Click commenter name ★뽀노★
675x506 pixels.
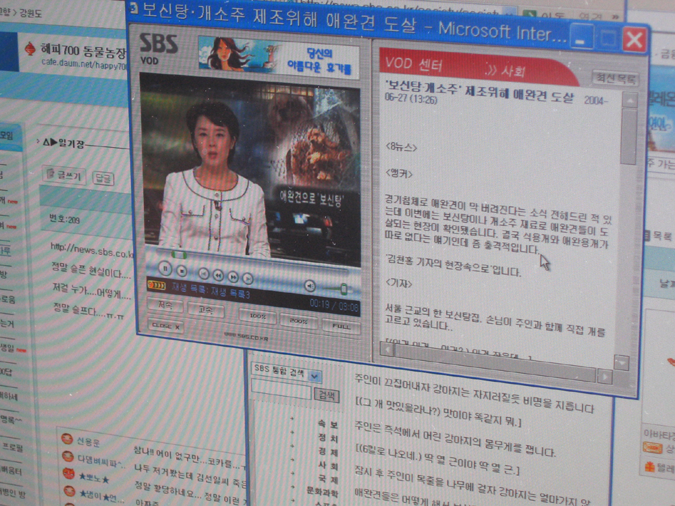[93, 478]
